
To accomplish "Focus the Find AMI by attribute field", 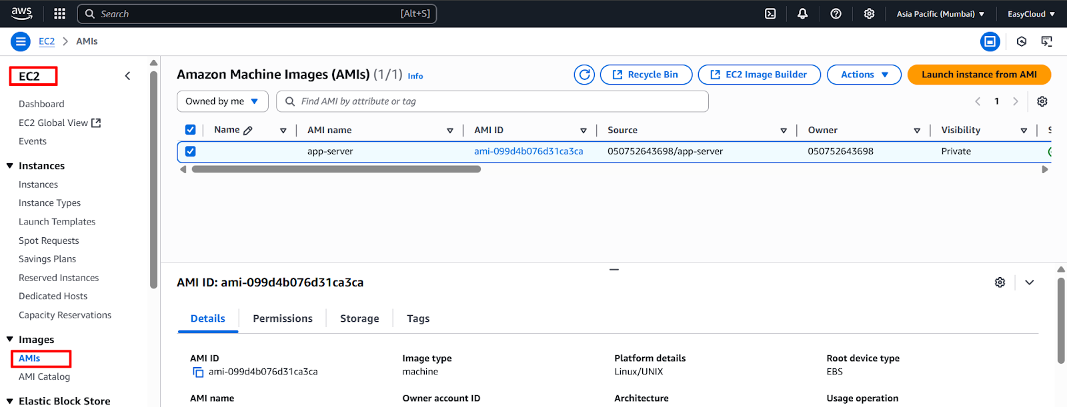I will tap(492, 101).
